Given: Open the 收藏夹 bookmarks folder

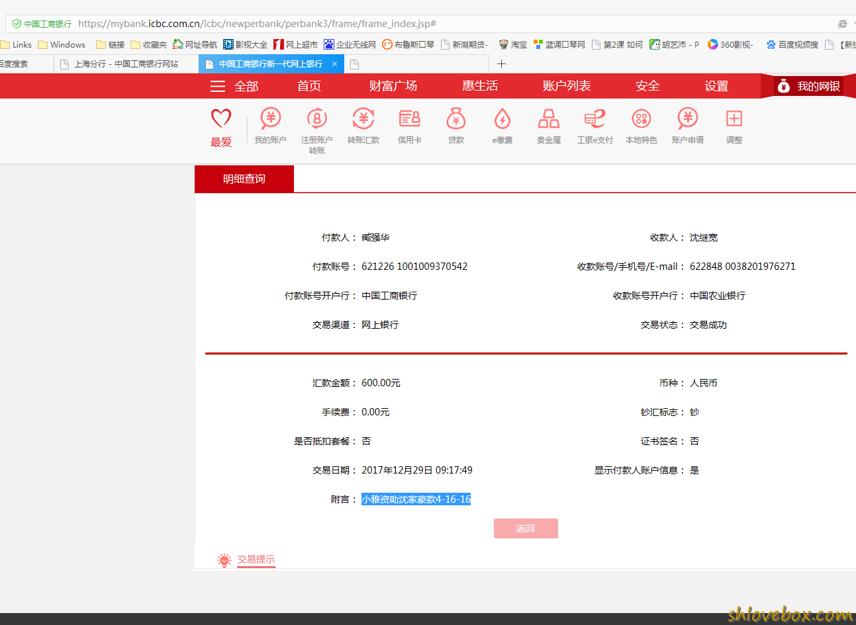Looking at the screenshot, I should [x=149, y=45].
